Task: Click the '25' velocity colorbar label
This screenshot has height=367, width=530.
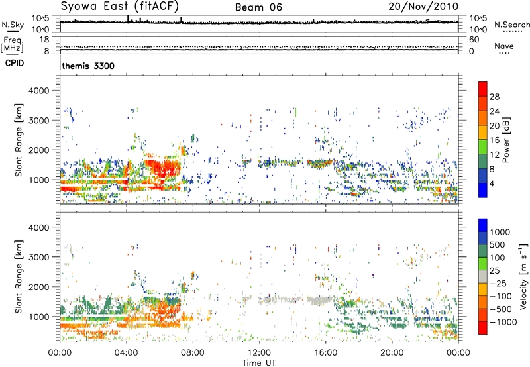Action: [x=494, y=271]
